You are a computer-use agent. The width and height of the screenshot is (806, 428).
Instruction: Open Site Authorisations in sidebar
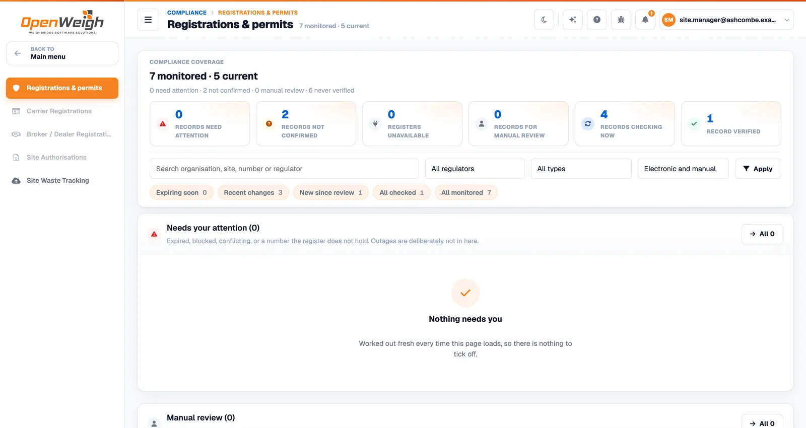62,158
